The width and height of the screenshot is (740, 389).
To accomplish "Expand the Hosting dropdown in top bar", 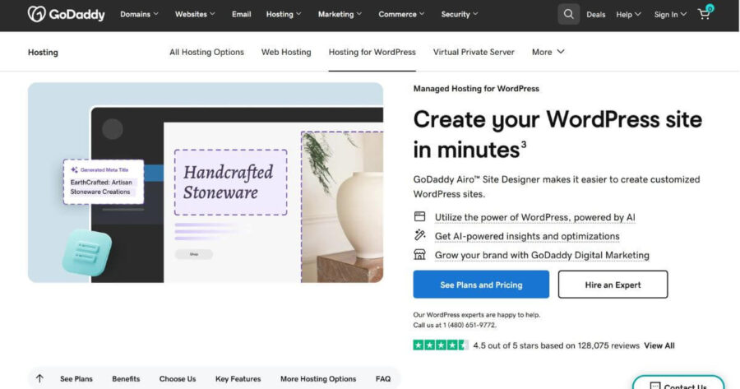I will pos(284,14).
